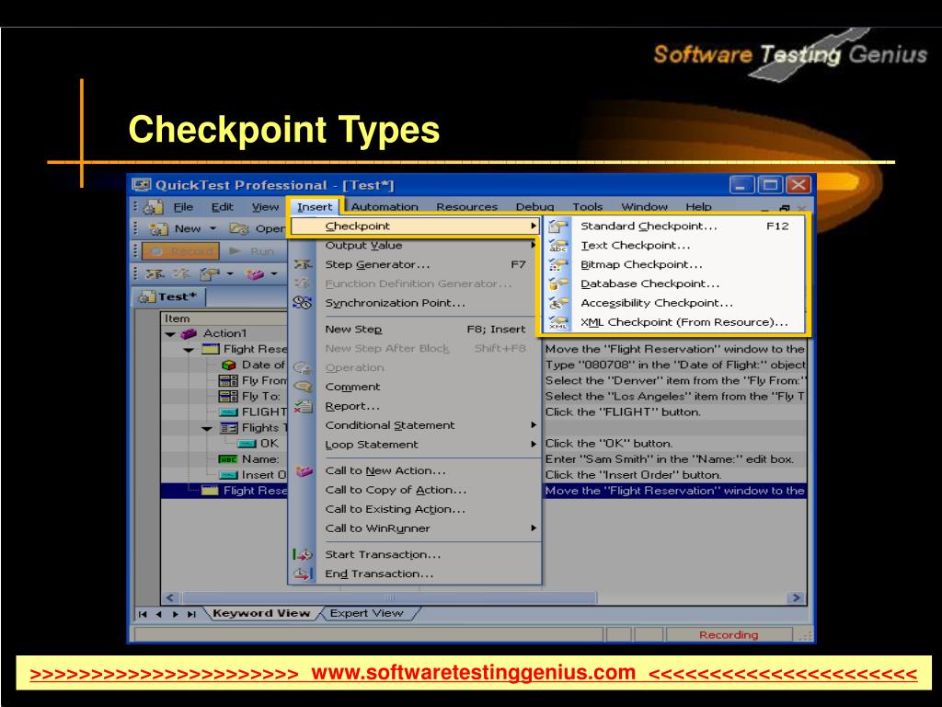The image size is (942, 707).
Task: Open the Automation menu
Action: click(x=385, y=207)
